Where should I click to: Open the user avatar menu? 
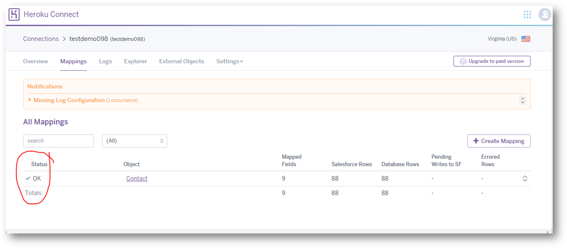point(545,14)
